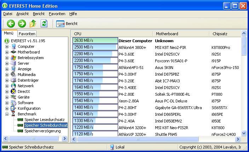Click the 2630 MB/s result bar
The image size is (249, 152).
click(95, 40)
